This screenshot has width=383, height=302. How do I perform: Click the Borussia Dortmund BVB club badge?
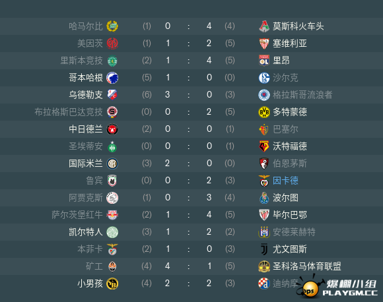[264, 112]
